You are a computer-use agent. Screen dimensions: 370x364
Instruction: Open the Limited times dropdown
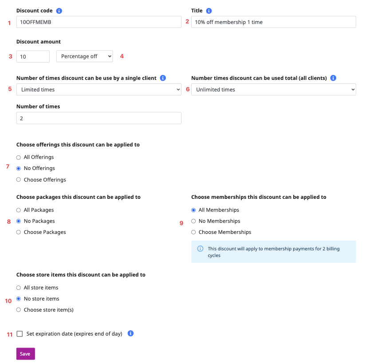98,90
